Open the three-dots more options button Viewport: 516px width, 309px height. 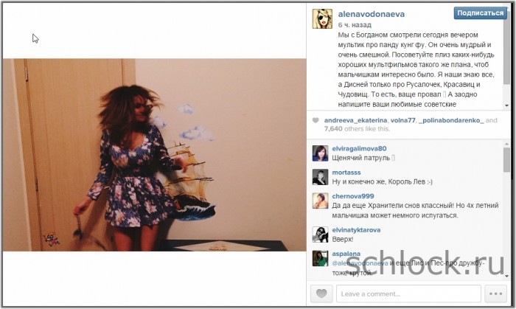click(495, 294)
